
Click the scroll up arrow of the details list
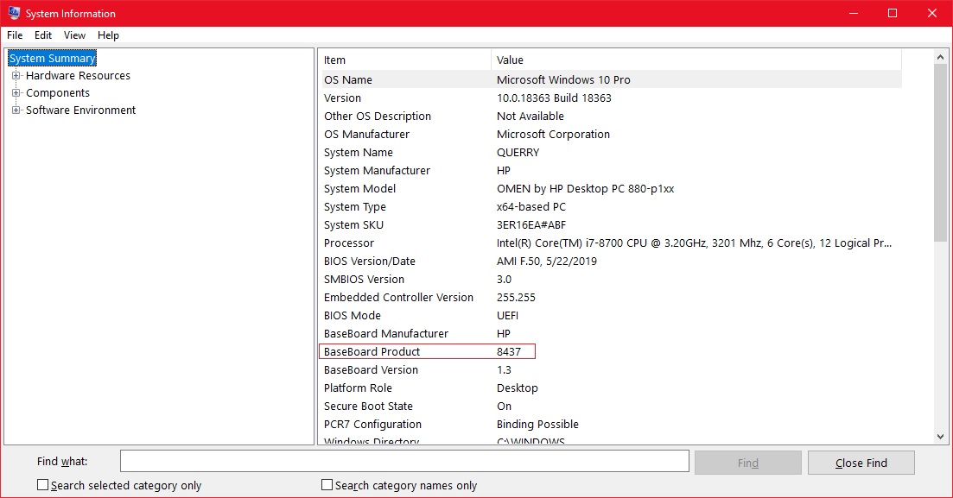tap(941, 58)
